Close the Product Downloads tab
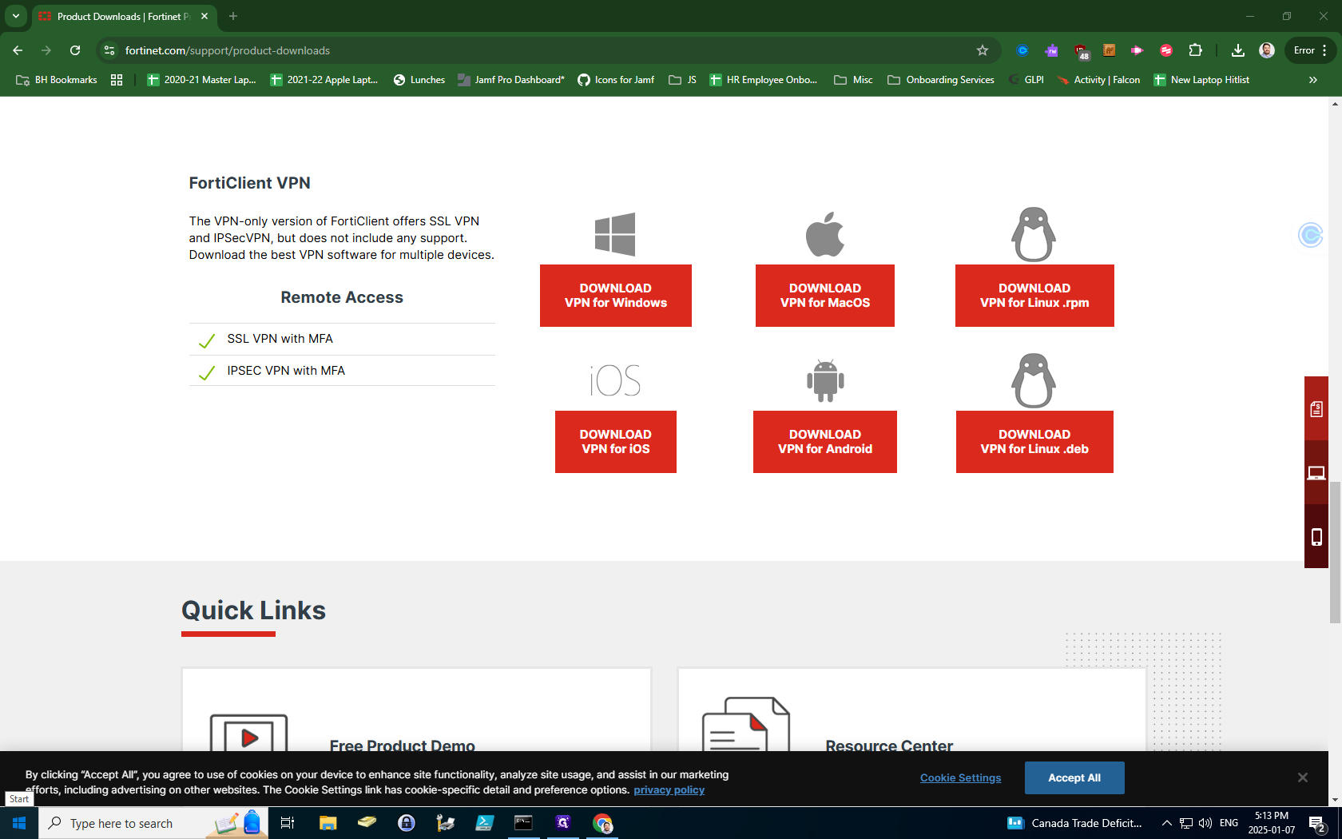Image resolution: width=1342 pixels, height=839 pixels. coord(204,16)
